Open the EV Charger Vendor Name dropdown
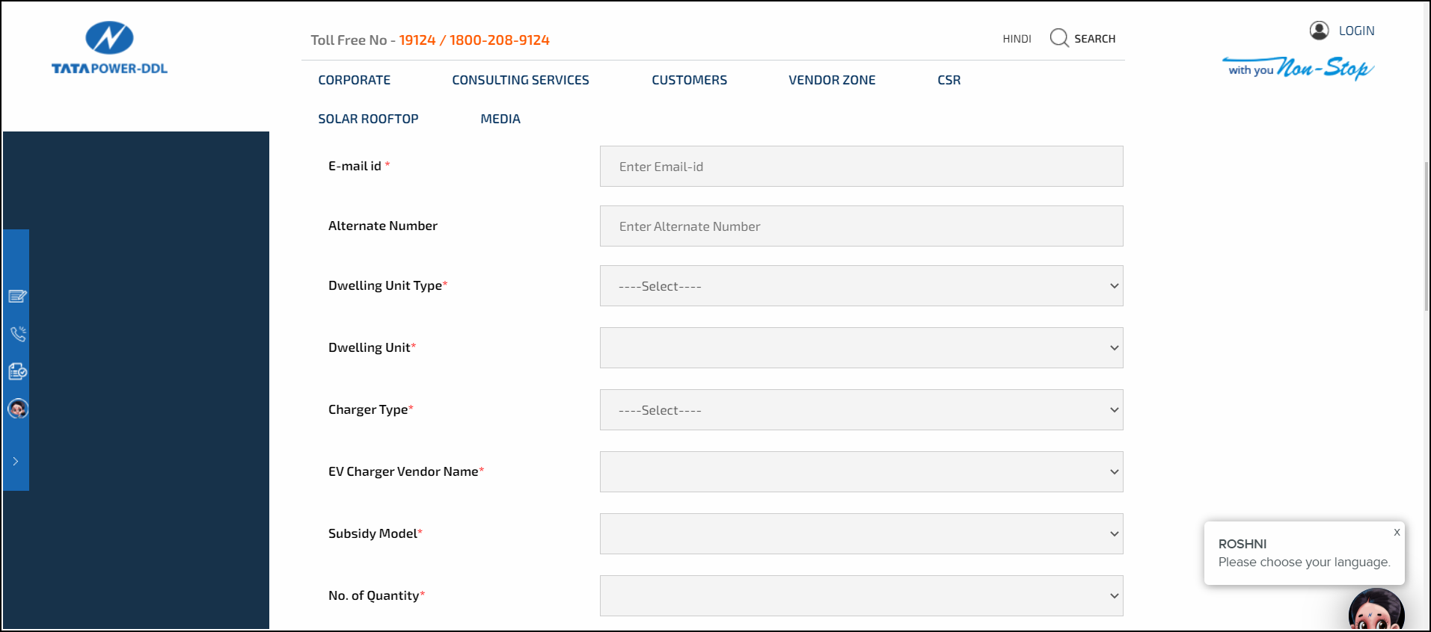The width and height of the screenshot is (1431, 632). click(x=862, y=472)
